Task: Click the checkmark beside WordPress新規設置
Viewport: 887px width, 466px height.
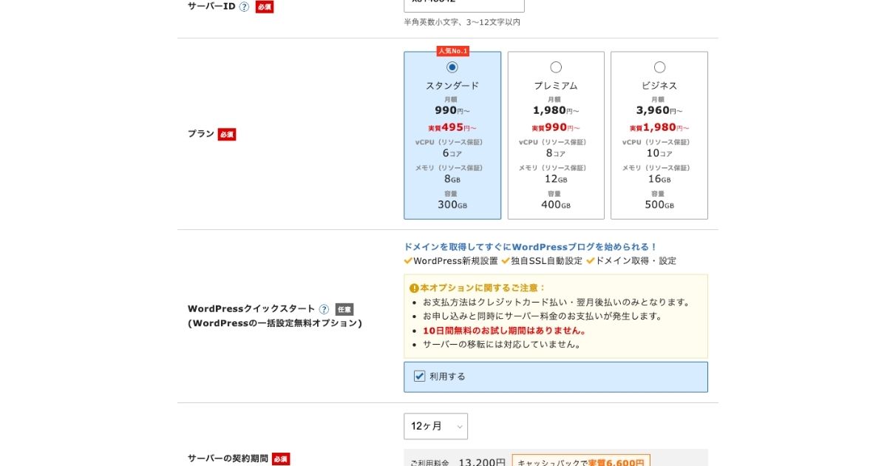Action: tap(408, 260)
